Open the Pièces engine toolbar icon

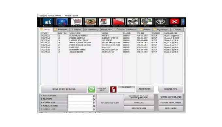point(147,22)
